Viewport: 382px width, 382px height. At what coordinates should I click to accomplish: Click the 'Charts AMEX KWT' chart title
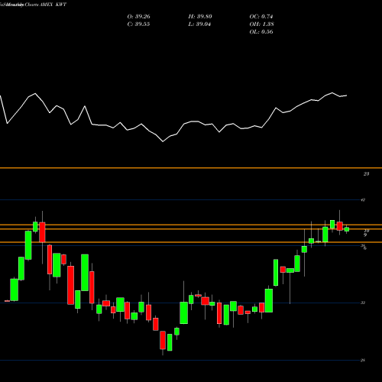click(46, 5)
